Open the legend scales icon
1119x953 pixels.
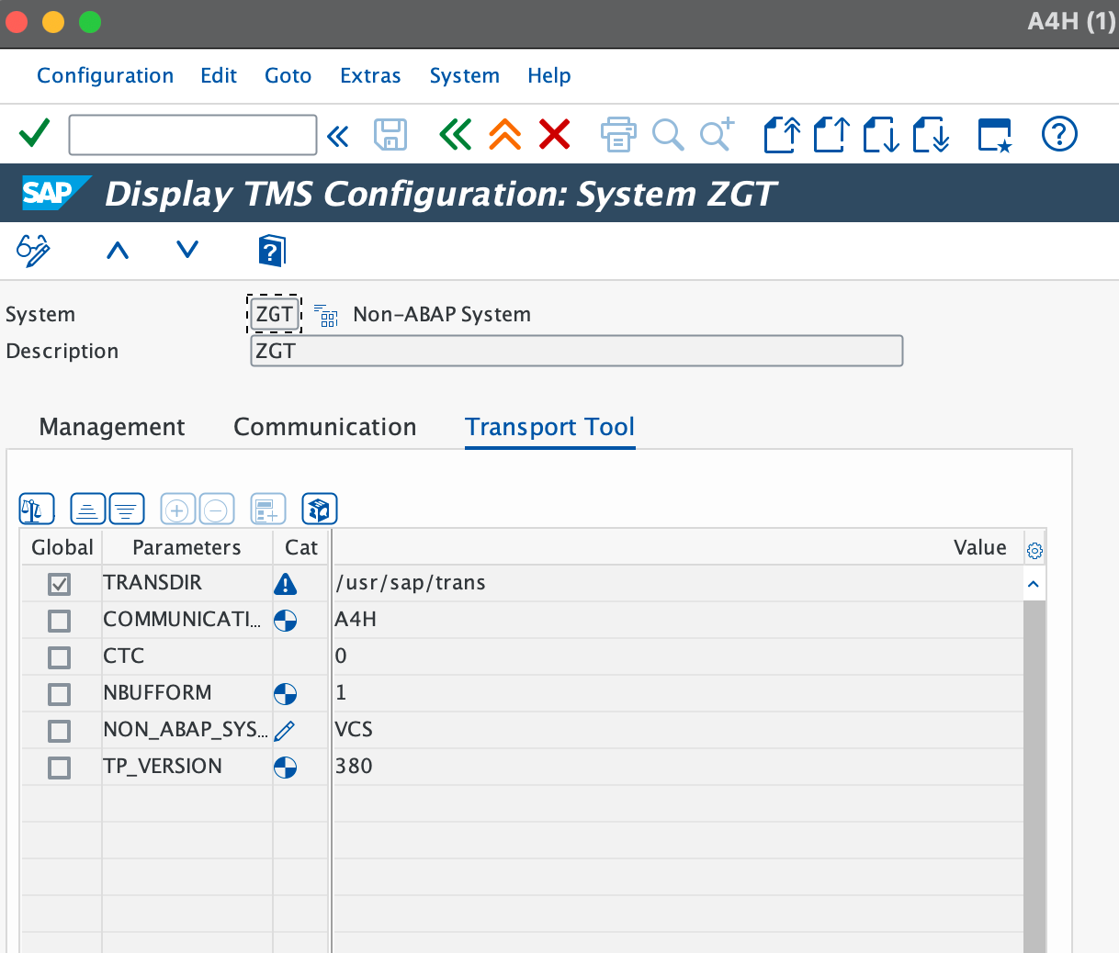pyautogui.click(x=37, y=509)
